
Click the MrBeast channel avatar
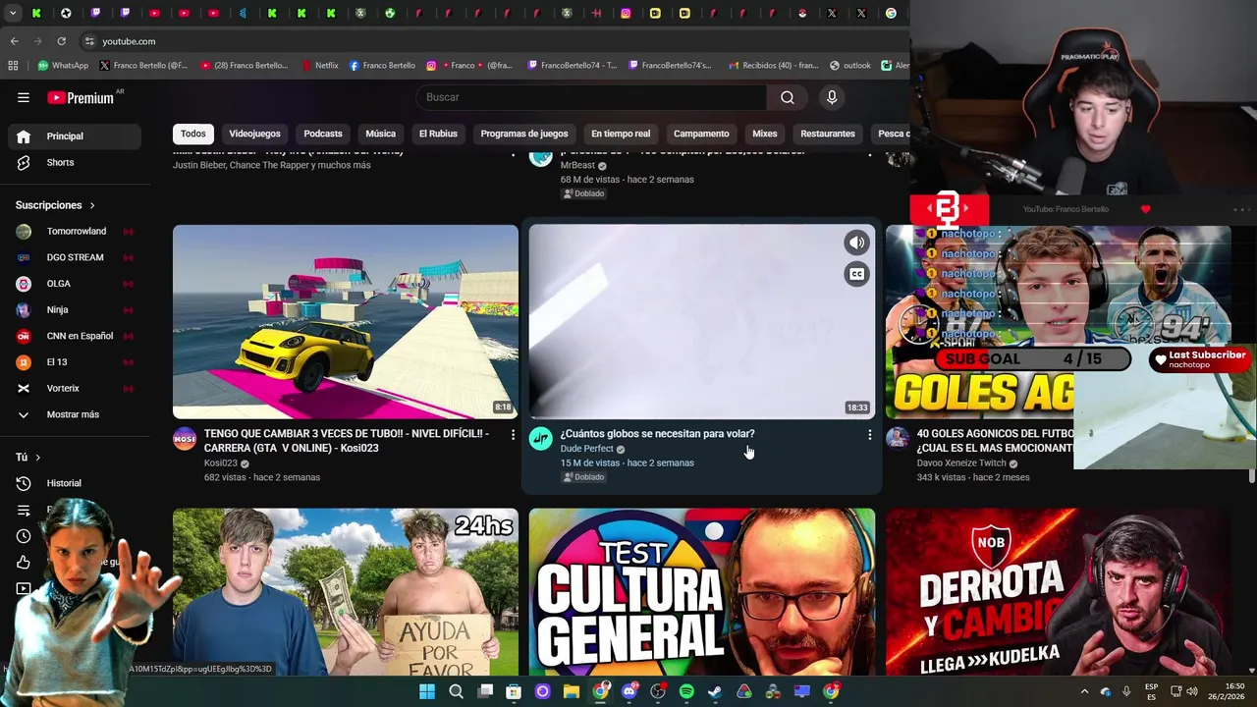541,157
